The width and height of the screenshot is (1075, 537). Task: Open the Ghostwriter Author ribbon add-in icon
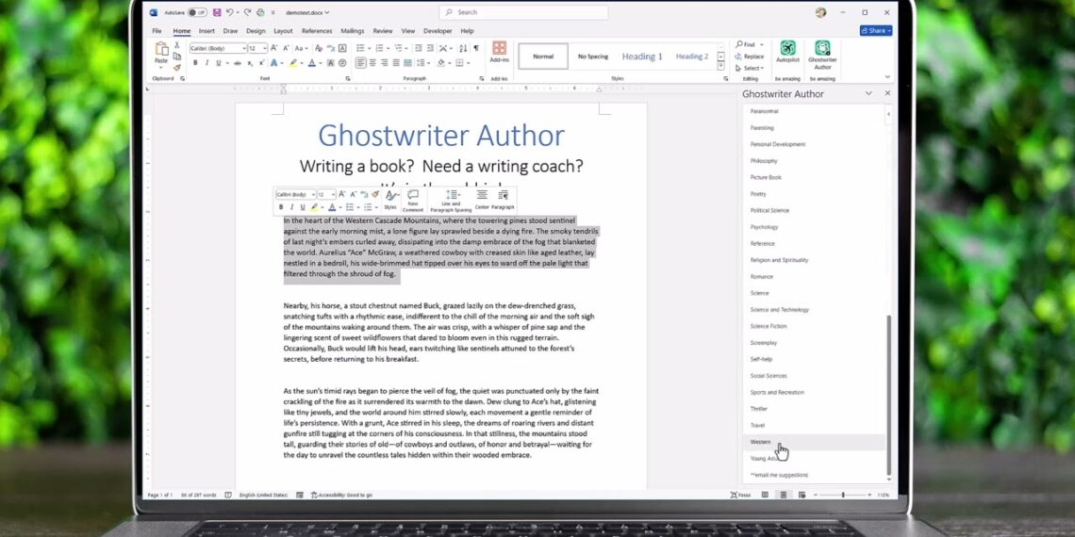(x=822, y=55)
